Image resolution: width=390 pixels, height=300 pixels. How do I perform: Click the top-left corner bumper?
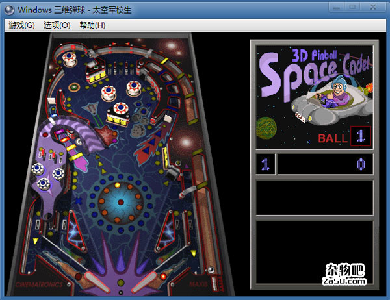70,58
